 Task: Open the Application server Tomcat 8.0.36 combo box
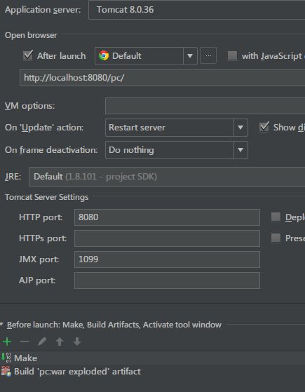(196, 10)
